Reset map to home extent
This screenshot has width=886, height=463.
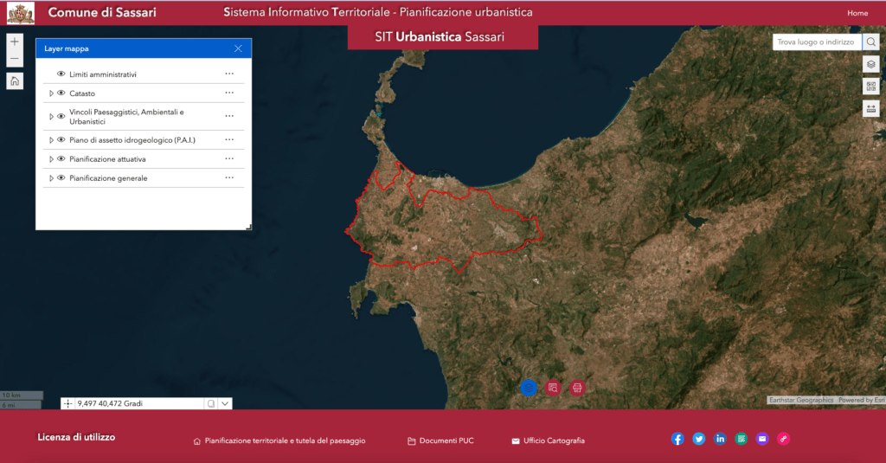[x=15, y=81]
